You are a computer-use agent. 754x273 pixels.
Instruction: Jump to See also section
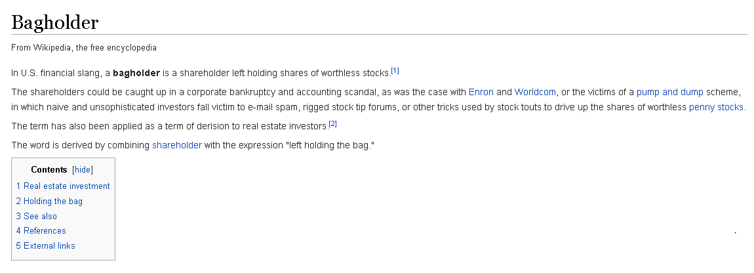(x=36, y=216)
